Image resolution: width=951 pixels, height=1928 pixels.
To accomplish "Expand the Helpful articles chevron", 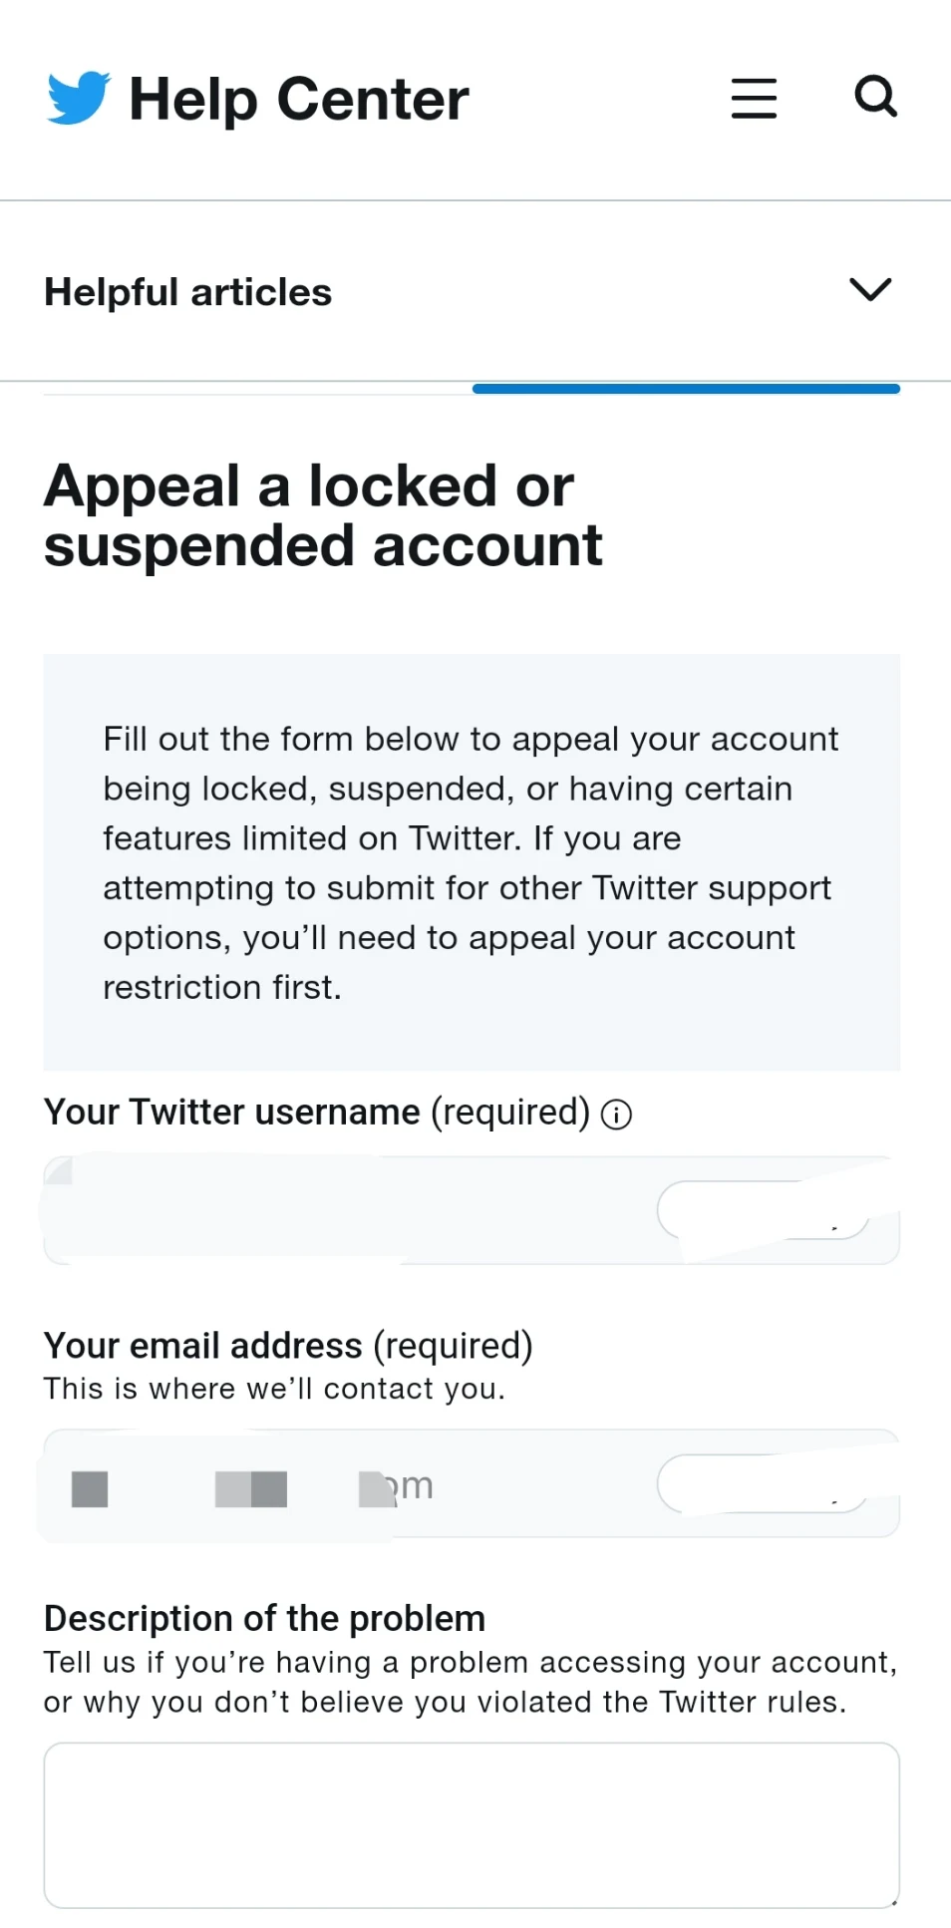I will coord(870,290).
